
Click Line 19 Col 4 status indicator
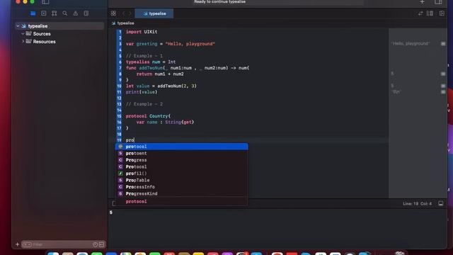pos(417,204)
